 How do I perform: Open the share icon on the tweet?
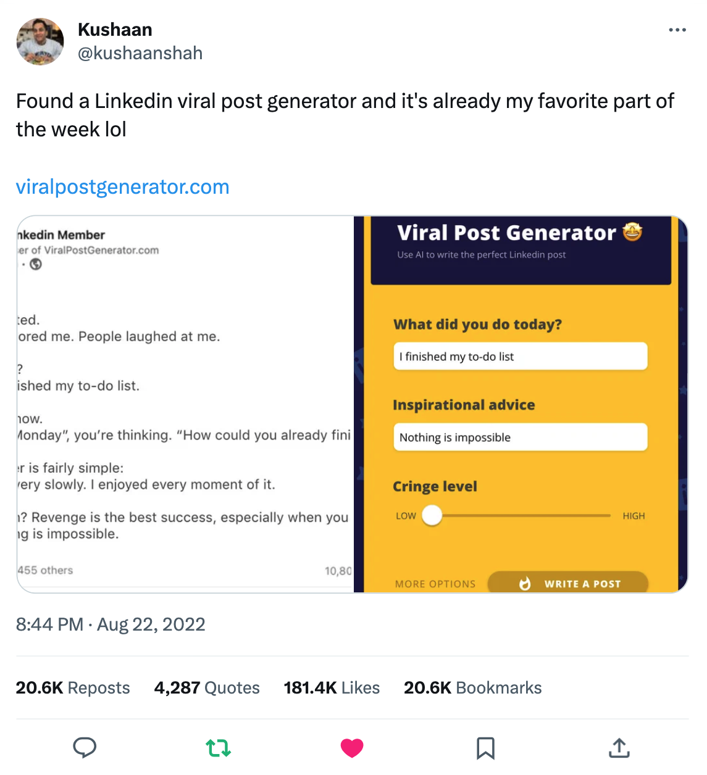pos(619,748)
